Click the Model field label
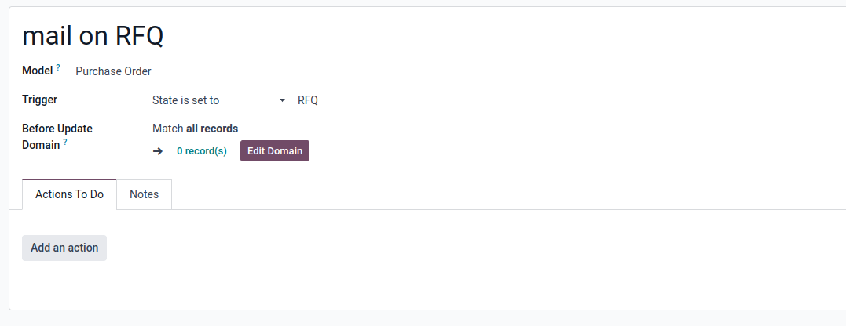846x326 pixels. pyautogui.click(x=37, y=71)
